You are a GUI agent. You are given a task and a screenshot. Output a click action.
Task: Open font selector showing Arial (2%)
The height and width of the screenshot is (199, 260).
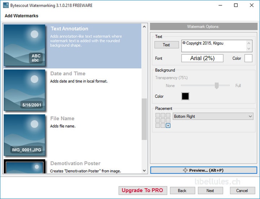pos(202,58)
